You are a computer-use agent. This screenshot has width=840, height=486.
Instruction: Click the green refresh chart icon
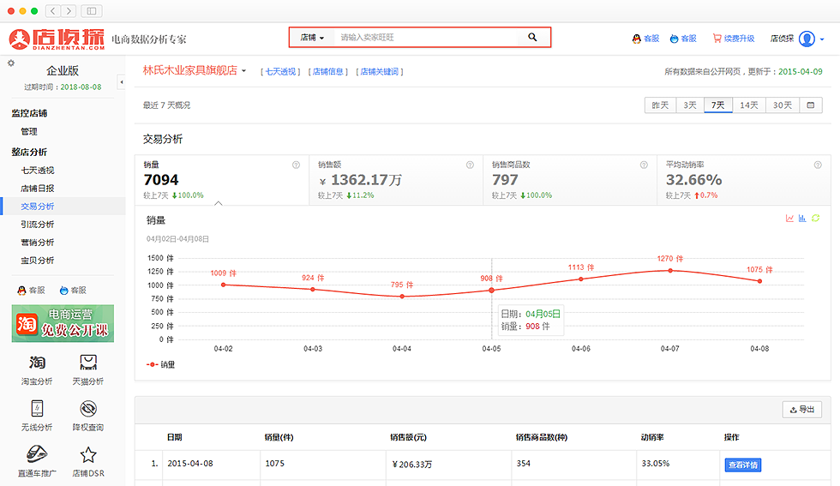tap(816, 219)
